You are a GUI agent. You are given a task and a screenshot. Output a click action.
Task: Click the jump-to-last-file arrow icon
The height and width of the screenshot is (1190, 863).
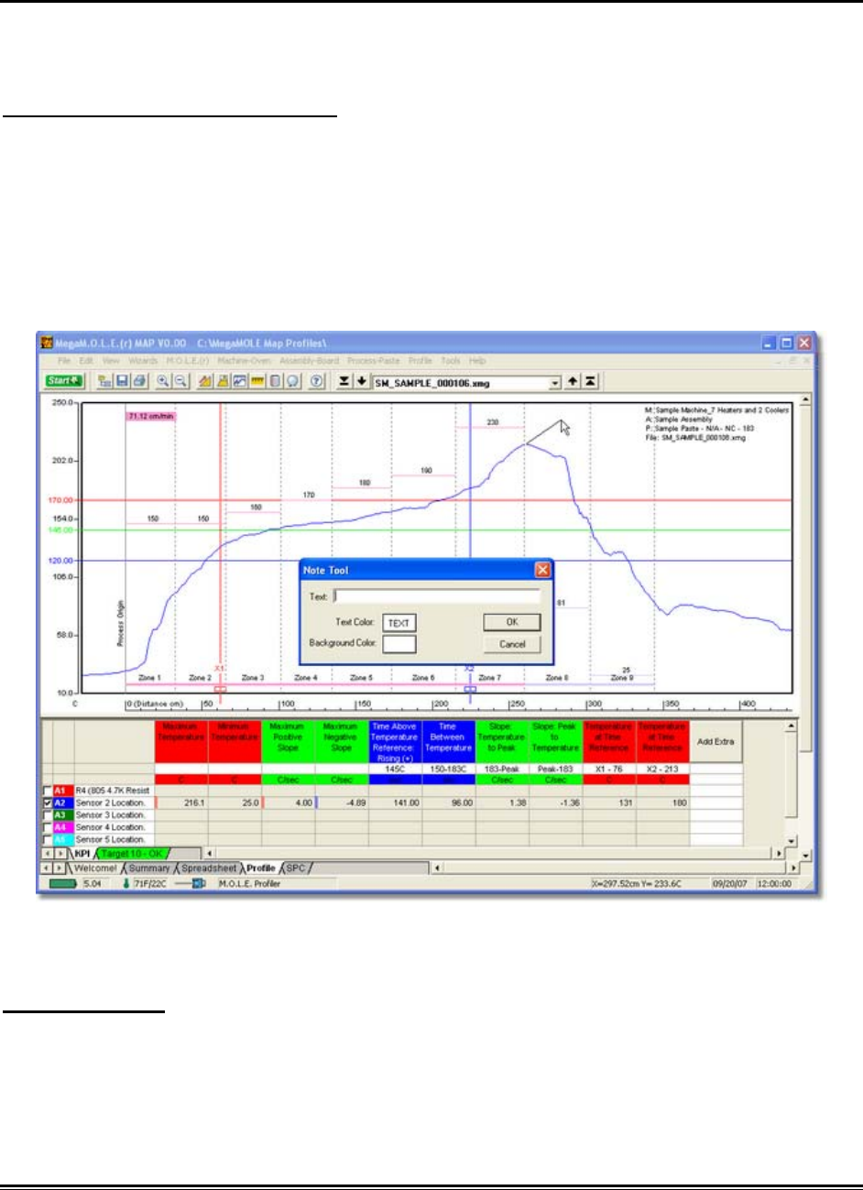[344, 380]
